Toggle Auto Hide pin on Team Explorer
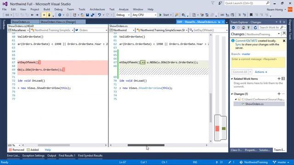Screen dimensions: 294x165 280,22
